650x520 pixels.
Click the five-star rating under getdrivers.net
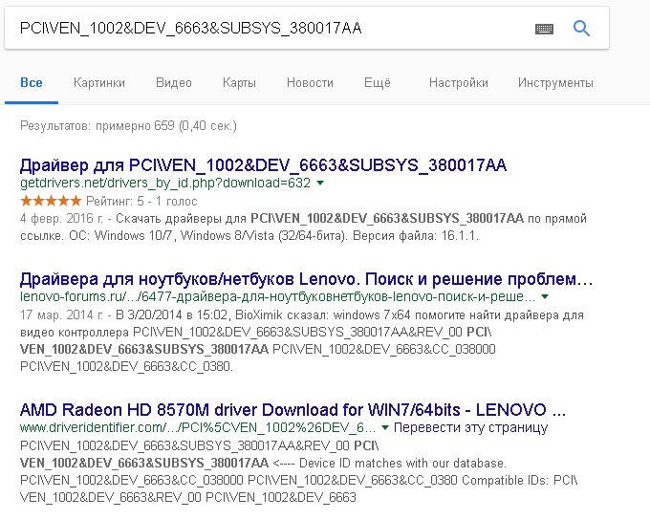pyautogui.click(x=51, y=201)
